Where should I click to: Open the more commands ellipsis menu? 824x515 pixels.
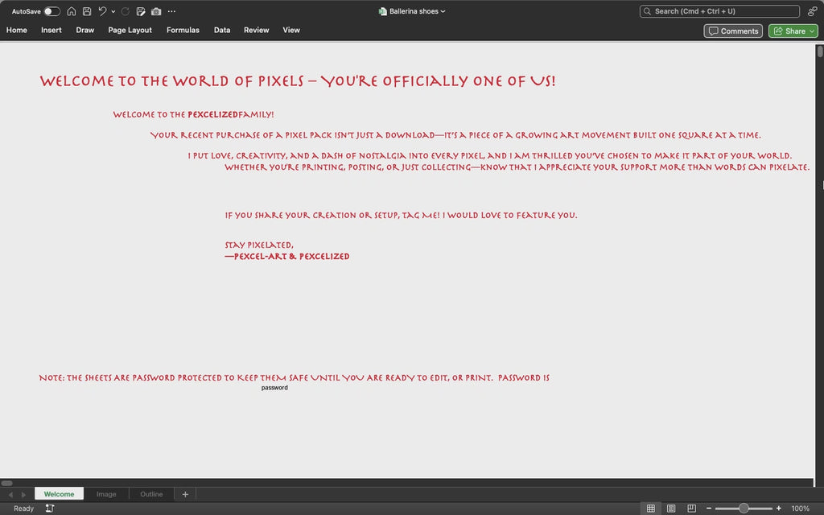click(171, 11)
